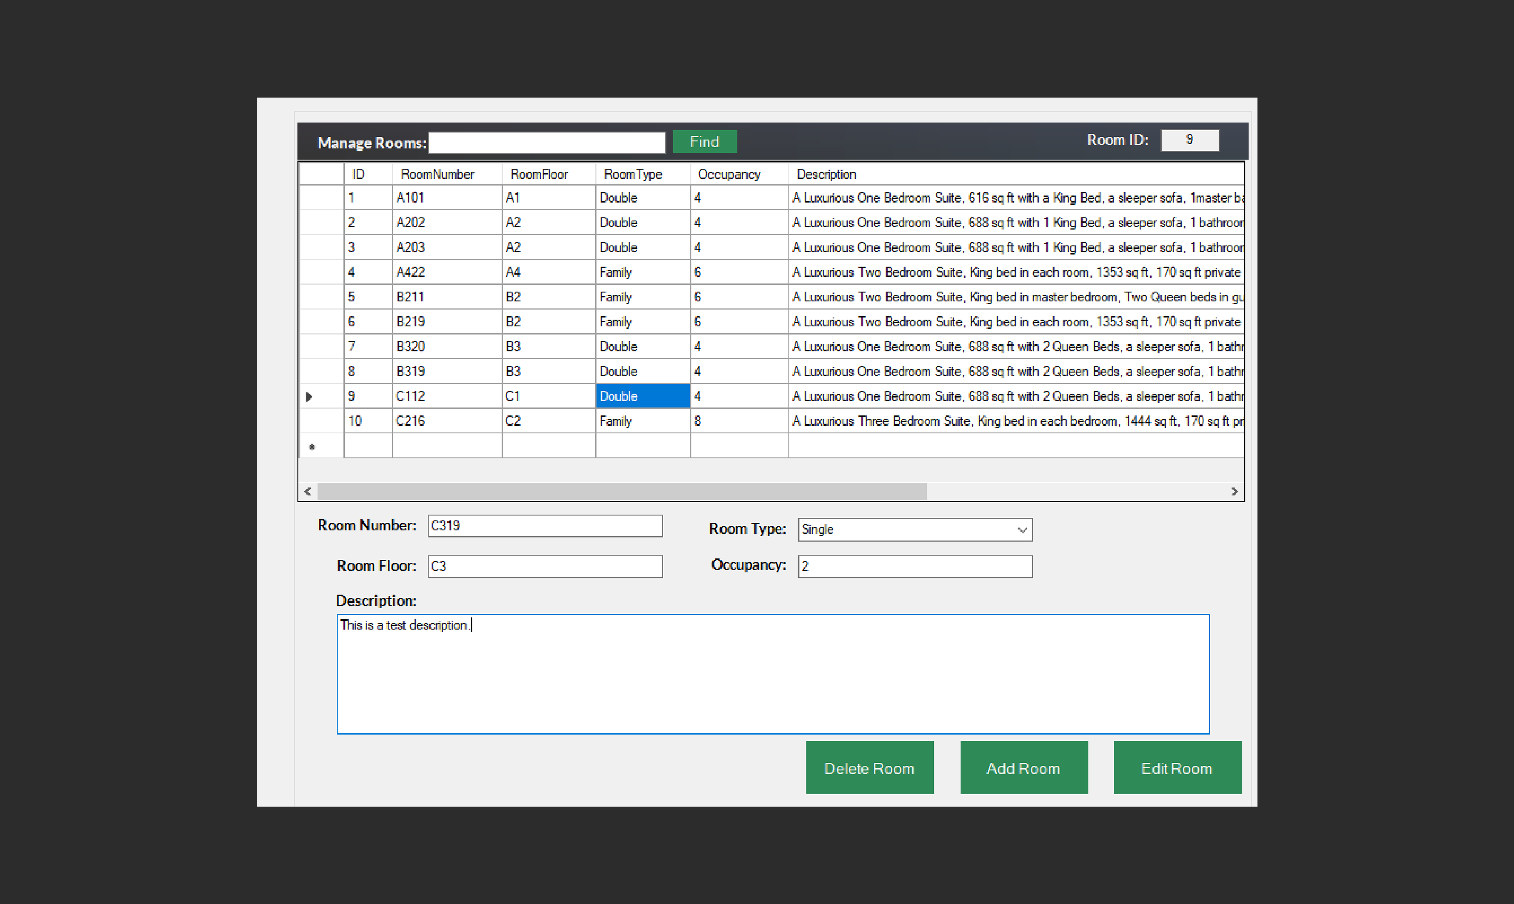Click Double type cell for room B320
Screen dimensions: 1514x904
coord(642,346)
